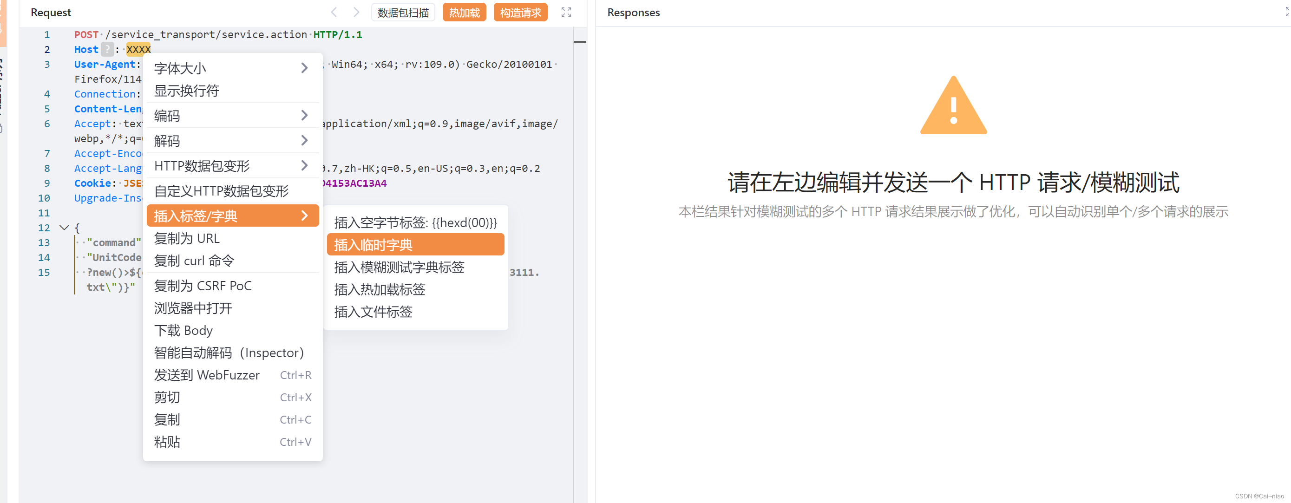Choose 复制为 CSRF PoC
The width and height of the screenshot is (1291, 503).
(x=233, y=286)
